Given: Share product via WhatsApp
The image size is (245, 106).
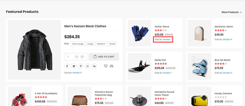Looking at the screenshot, I should pyautogui.click(x=87, y=66).
